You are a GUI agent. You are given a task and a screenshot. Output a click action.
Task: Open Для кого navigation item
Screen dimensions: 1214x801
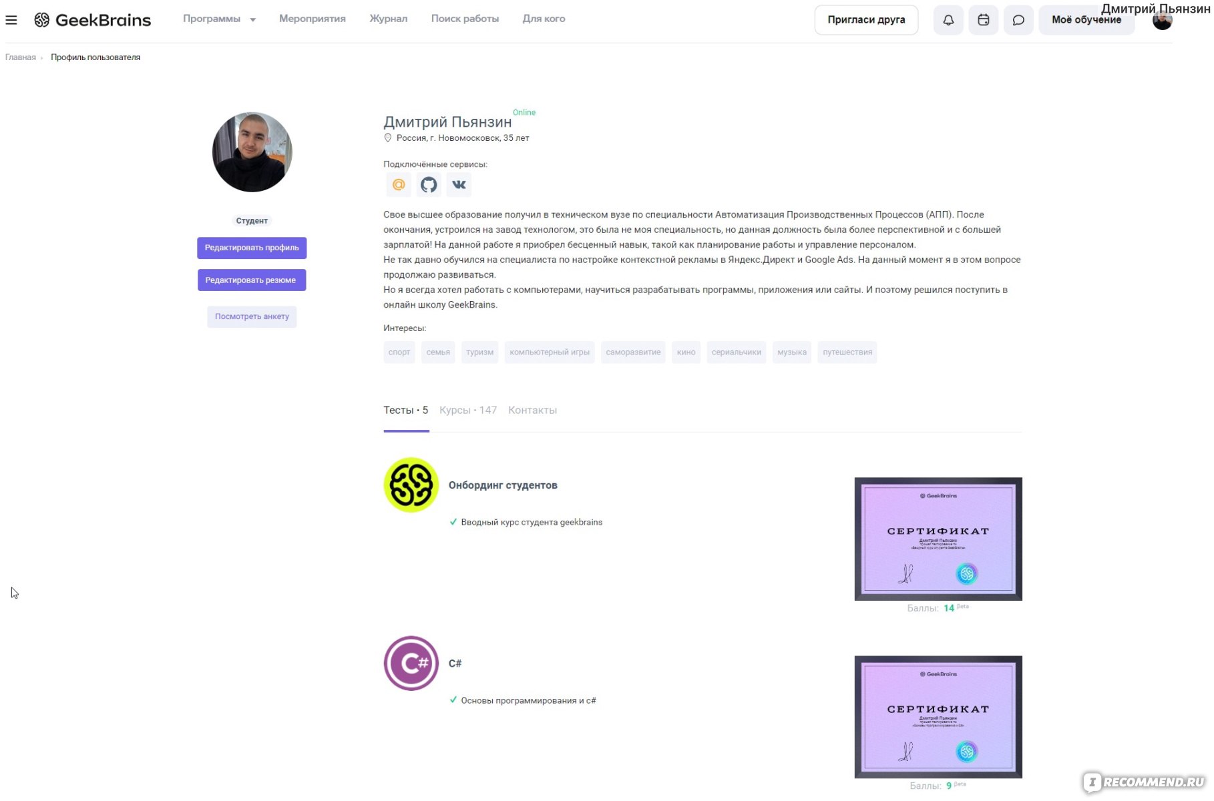tap(544, 19)
